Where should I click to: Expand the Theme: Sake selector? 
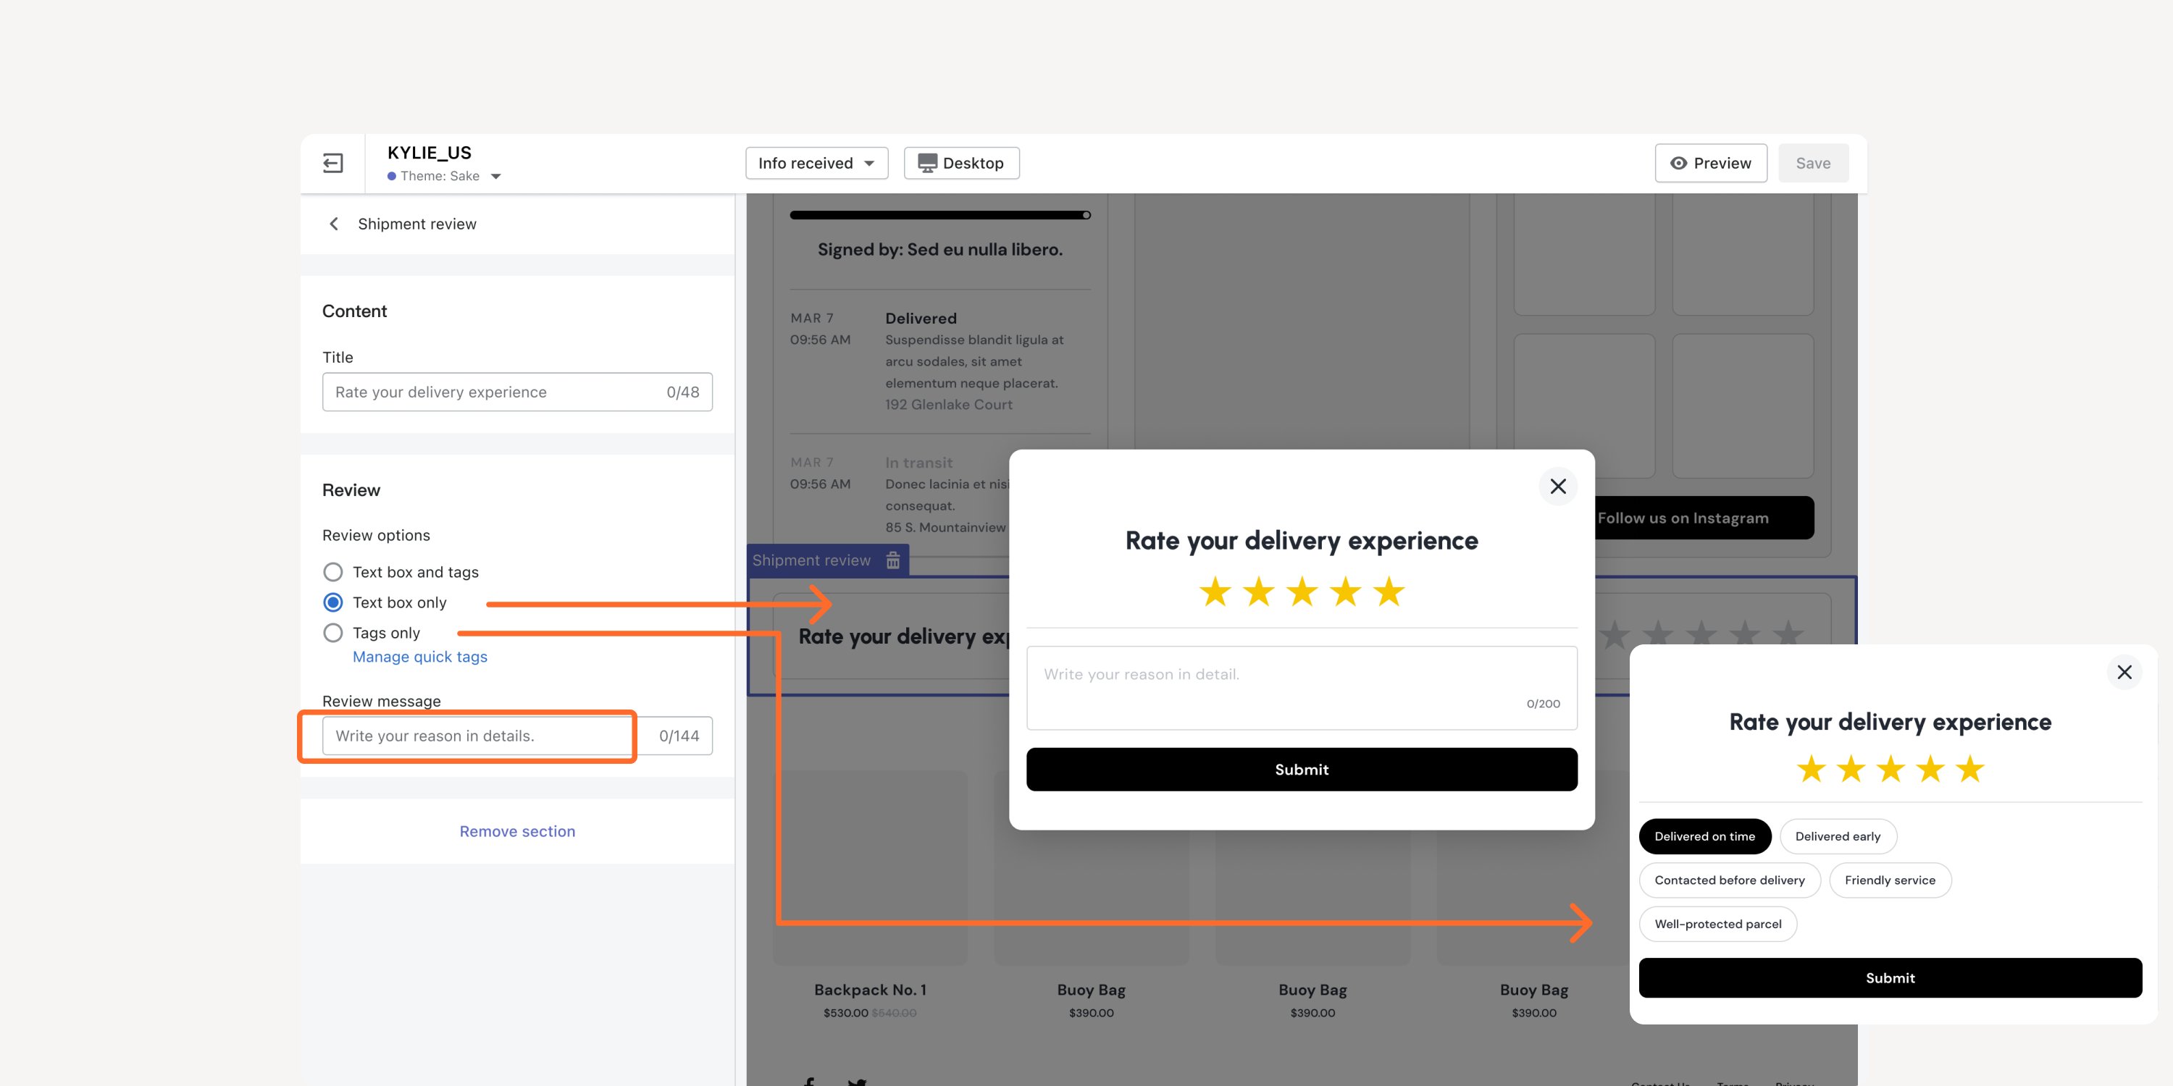click(x=445, y=175)
